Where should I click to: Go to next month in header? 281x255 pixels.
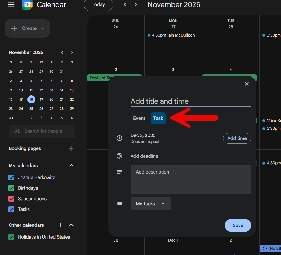[136, 4]
